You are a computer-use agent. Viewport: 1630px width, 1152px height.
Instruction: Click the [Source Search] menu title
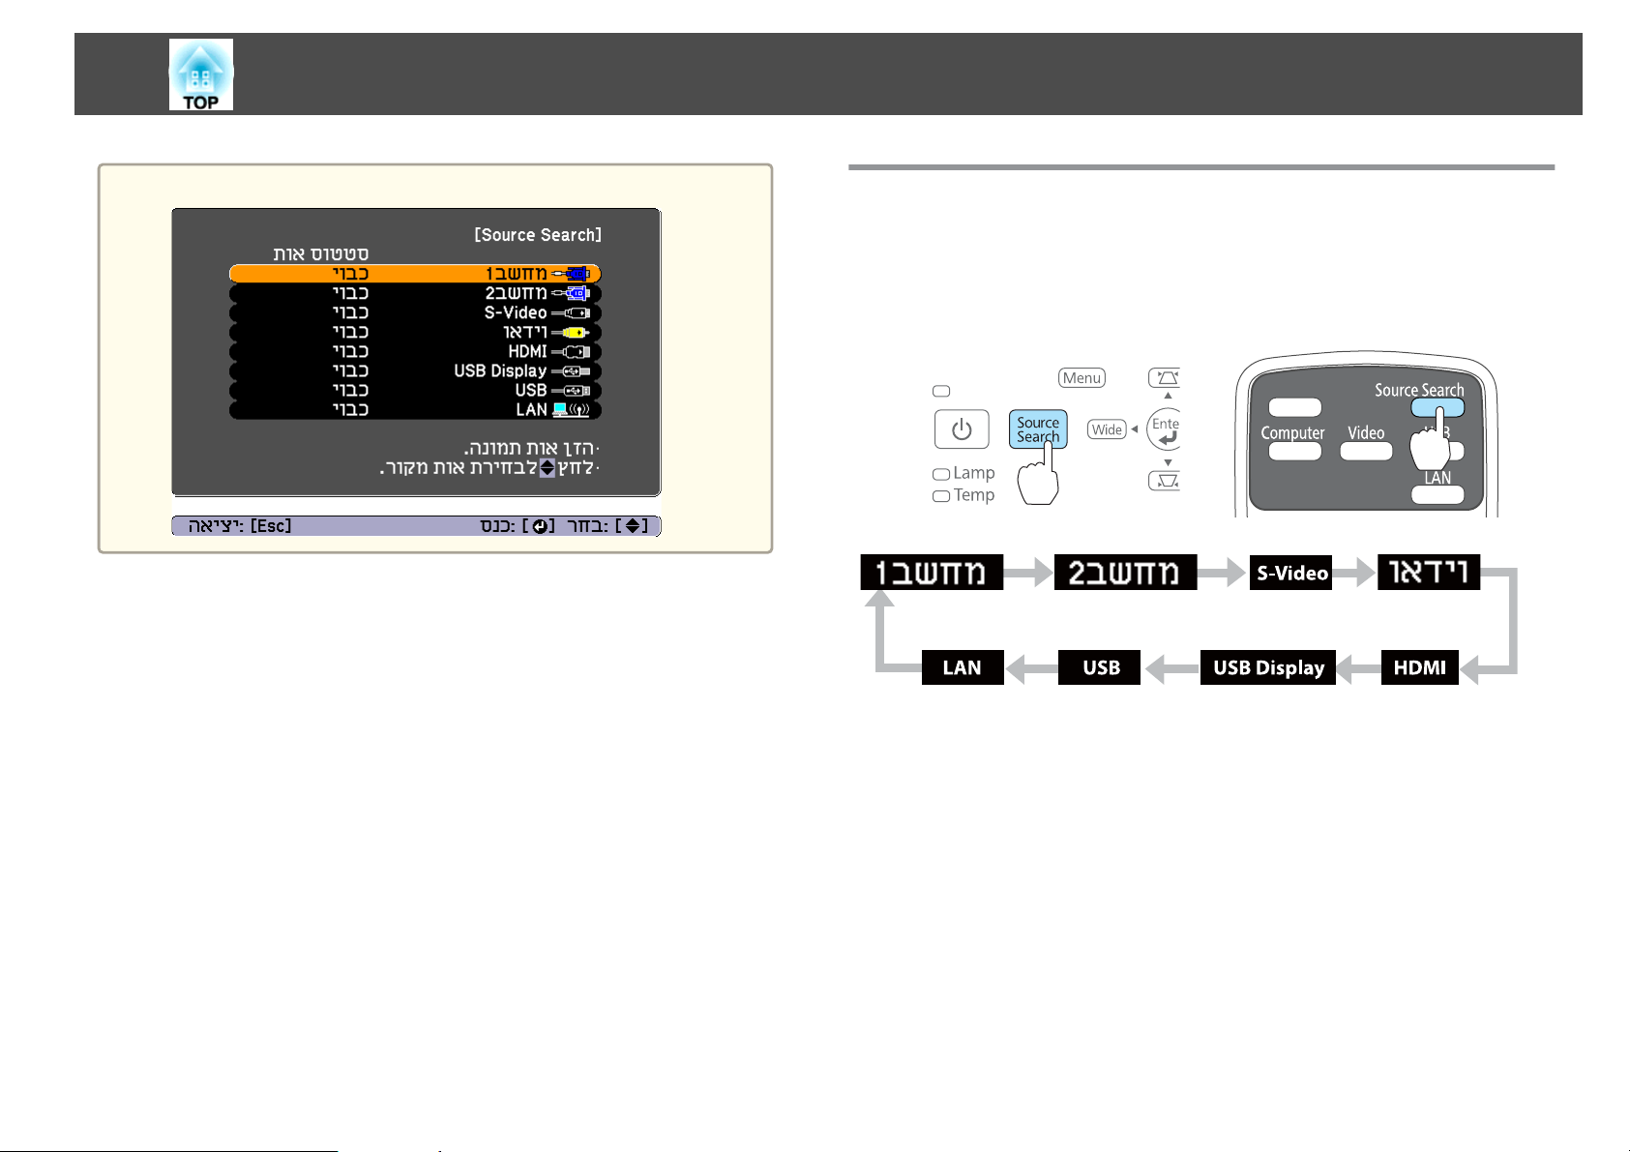pyautogui.click(x=538, y=235)
